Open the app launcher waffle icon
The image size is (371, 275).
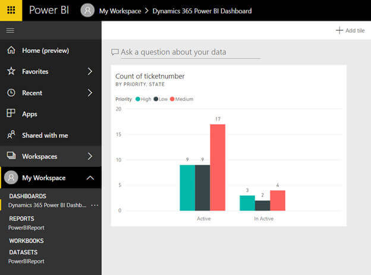(11, 10)
